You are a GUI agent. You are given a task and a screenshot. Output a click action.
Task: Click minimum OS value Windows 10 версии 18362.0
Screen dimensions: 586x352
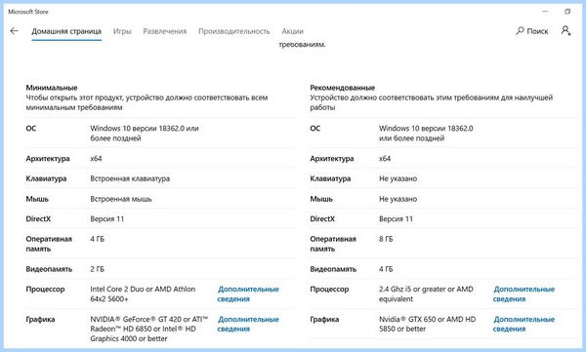pos(145,134)
